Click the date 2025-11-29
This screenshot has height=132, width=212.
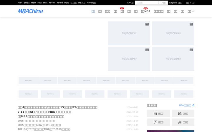(132, 121)
